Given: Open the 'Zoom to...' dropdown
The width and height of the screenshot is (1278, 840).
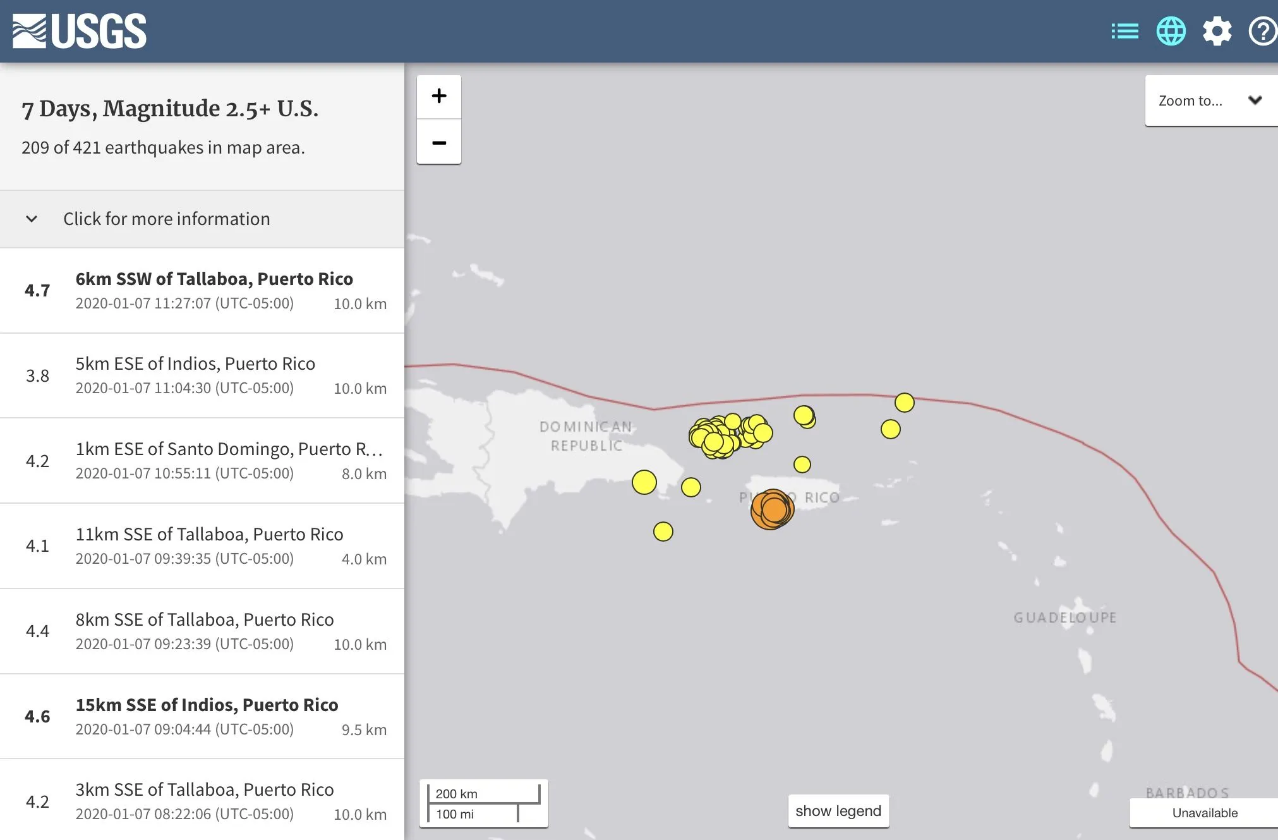Looking at the screenshot, I should (1210, 100).
